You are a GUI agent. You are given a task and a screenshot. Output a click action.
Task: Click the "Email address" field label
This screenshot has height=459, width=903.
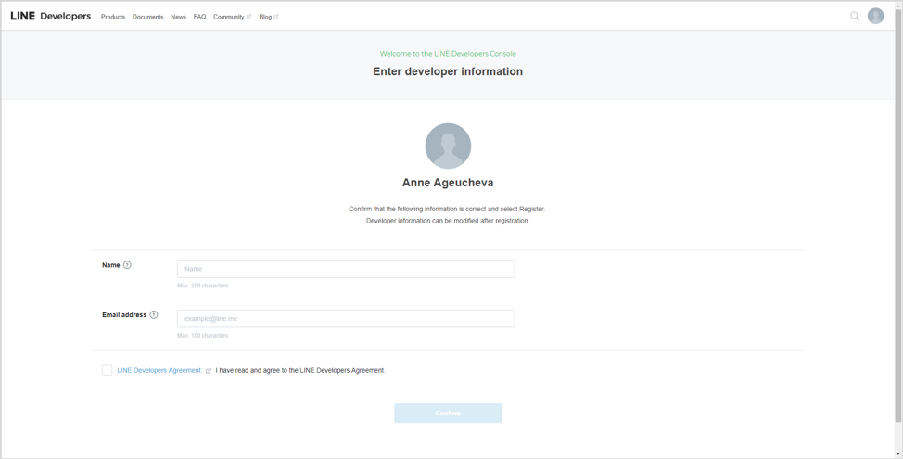point(124,315)
